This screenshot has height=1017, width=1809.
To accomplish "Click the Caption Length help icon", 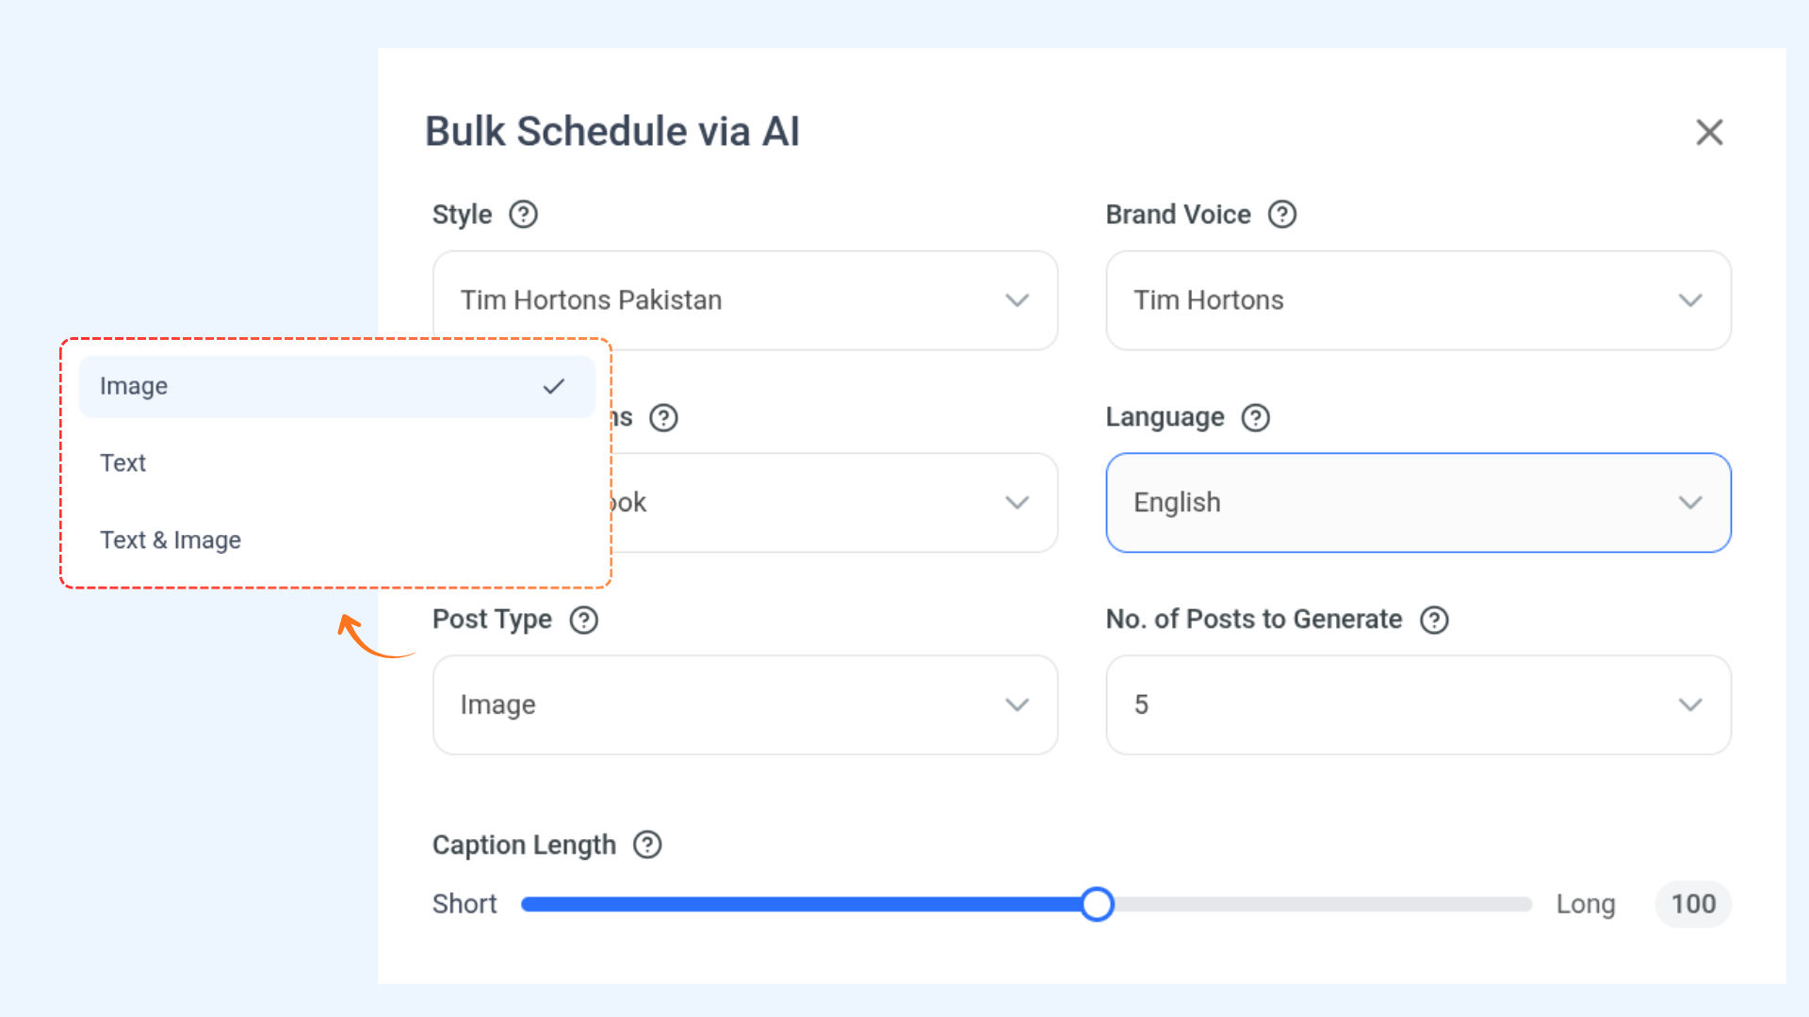I will coord(647,845).
